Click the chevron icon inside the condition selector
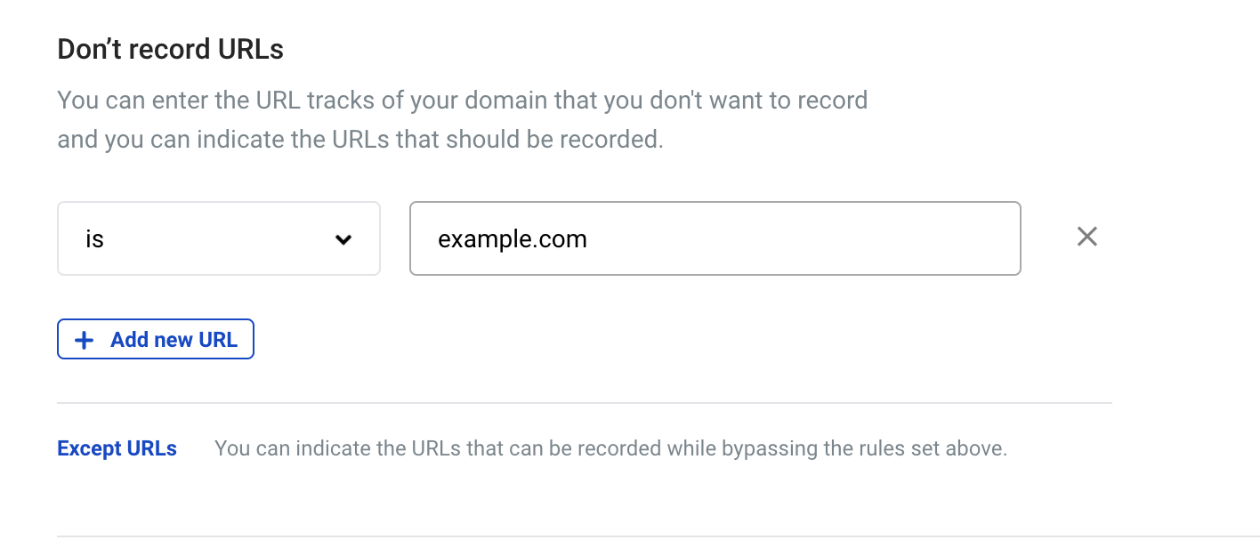The image size is (1260, 548). [x=343, y=238]
